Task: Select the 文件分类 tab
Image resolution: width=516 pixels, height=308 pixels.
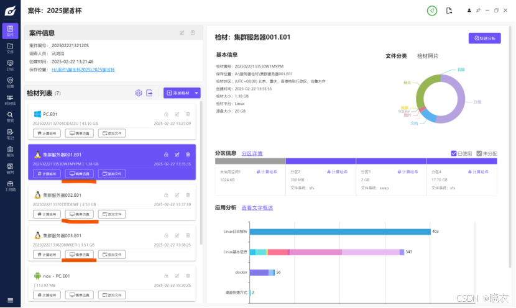Action: click(396, 56)
